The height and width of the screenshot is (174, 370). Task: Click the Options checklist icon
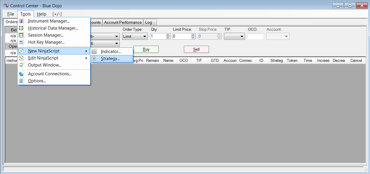(x=21, y=81)
